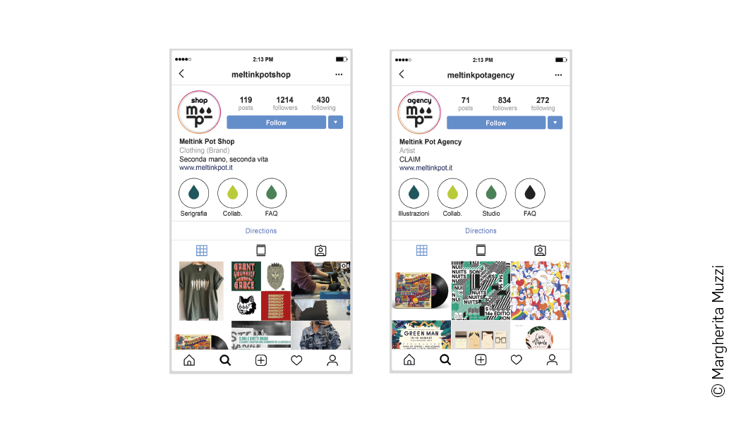Screen dimensions: 741x423
Task: Switch to grid view on meltinkpotshop
Action: [x=202, y=250]
